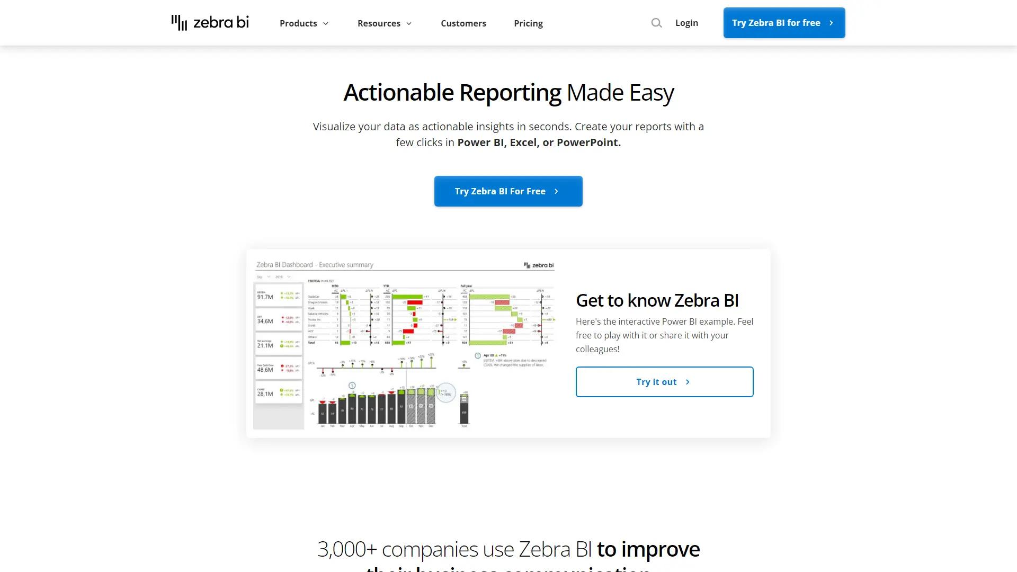
Task: Click the Try it out button
Action: point(664,382)
